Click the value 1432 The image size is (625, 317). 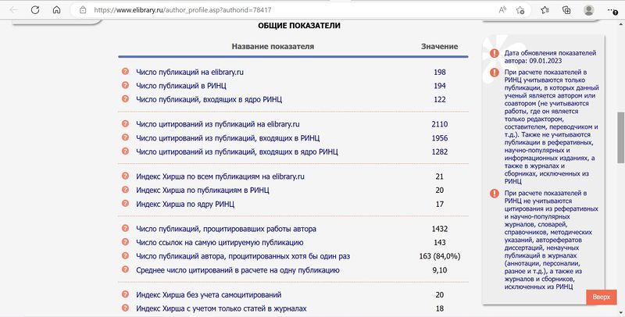pos(440,229)
